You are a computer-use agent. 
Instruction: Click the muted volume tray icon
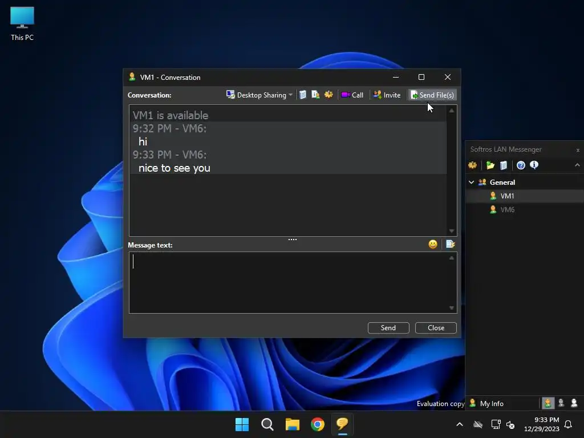click(510, 424)
